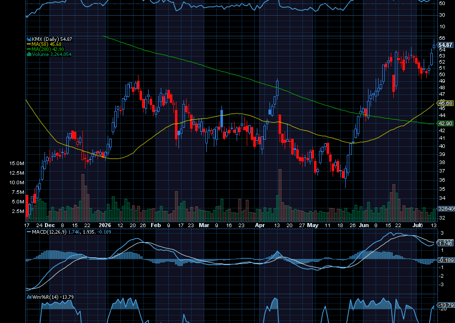
Task: Click the May month label on date axis
Action: pyautogui.click(x=313, y=225)
